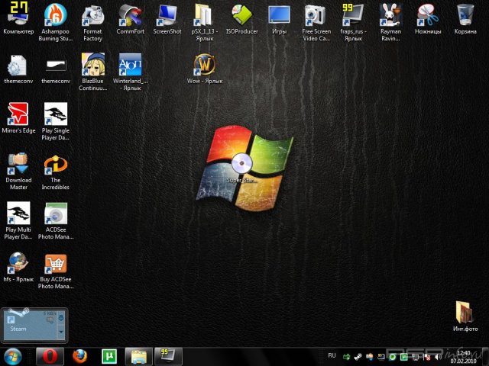489x366 pixels.
Task: Open Ashampoo Burning Studio desktop icon
Action: (55, 15)
